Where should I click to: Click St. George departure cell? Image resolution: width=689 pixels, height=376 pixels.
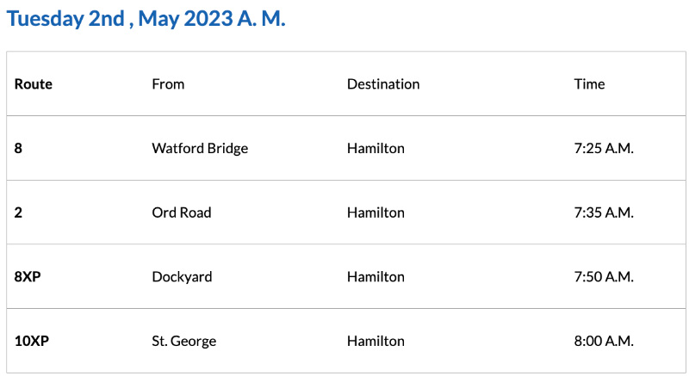[183, 341]
